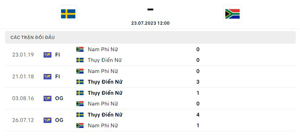
Task: Click world competition icon for 23.01.19 match
Action: pyautogui.click(x=48, y=55)
